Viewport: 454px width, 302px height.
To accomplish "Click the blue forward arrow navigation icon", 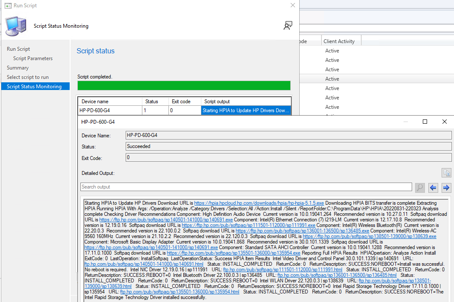I will click(446, 187).
